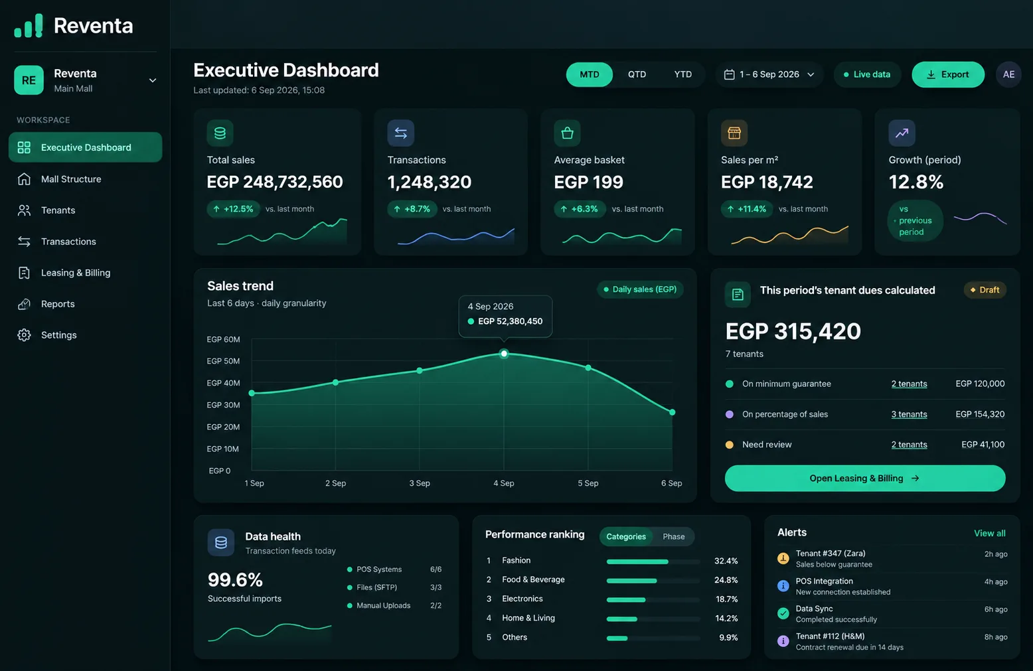Click View all alerts link
The height and width of the screenshot is (671, 1033).
pyautogui.click(x=989, y=533)
